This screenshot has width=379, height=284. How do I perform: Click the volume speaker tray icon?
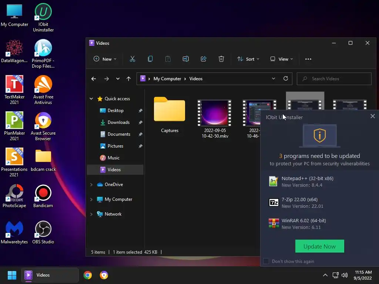point(345,275)
